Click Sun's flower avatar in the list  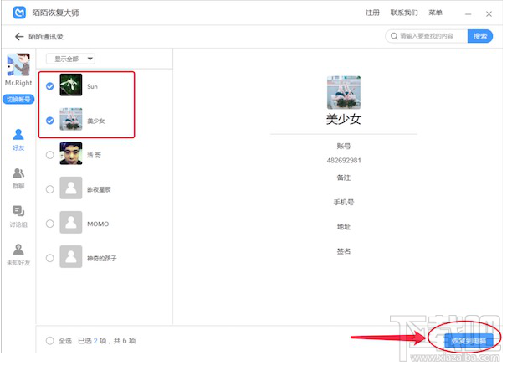[71, 85]
